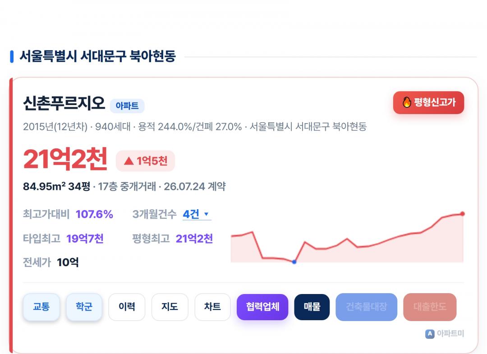The width and height of the screenshot is (487, 354).
Task: Open the 지도 tab
Action: 170,307
